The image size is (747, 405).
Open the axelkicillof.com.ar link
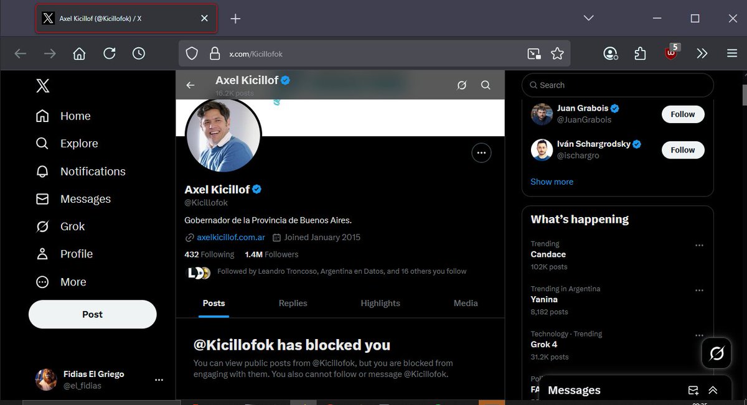tap(230, 237)
